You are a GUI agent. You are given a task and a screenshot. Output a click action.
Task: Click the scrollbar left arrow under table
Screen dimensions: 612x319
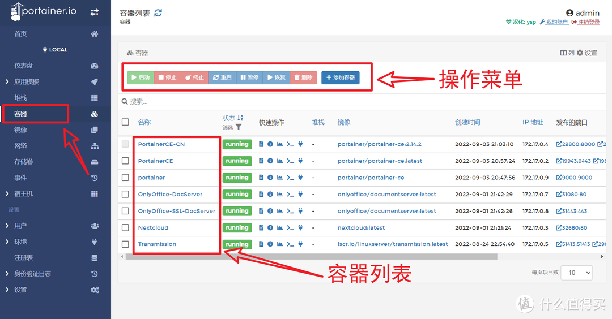[x=122, y=257]
